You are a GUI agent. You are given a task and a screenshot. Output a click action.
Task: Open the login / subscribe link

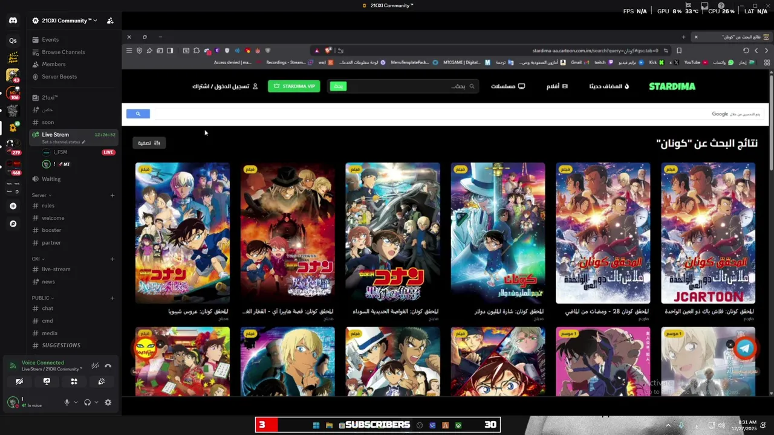[225, 86]
